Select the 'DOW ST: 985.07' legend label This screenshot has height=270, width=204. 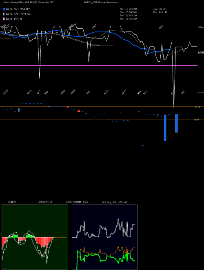[x=18, y=9]
